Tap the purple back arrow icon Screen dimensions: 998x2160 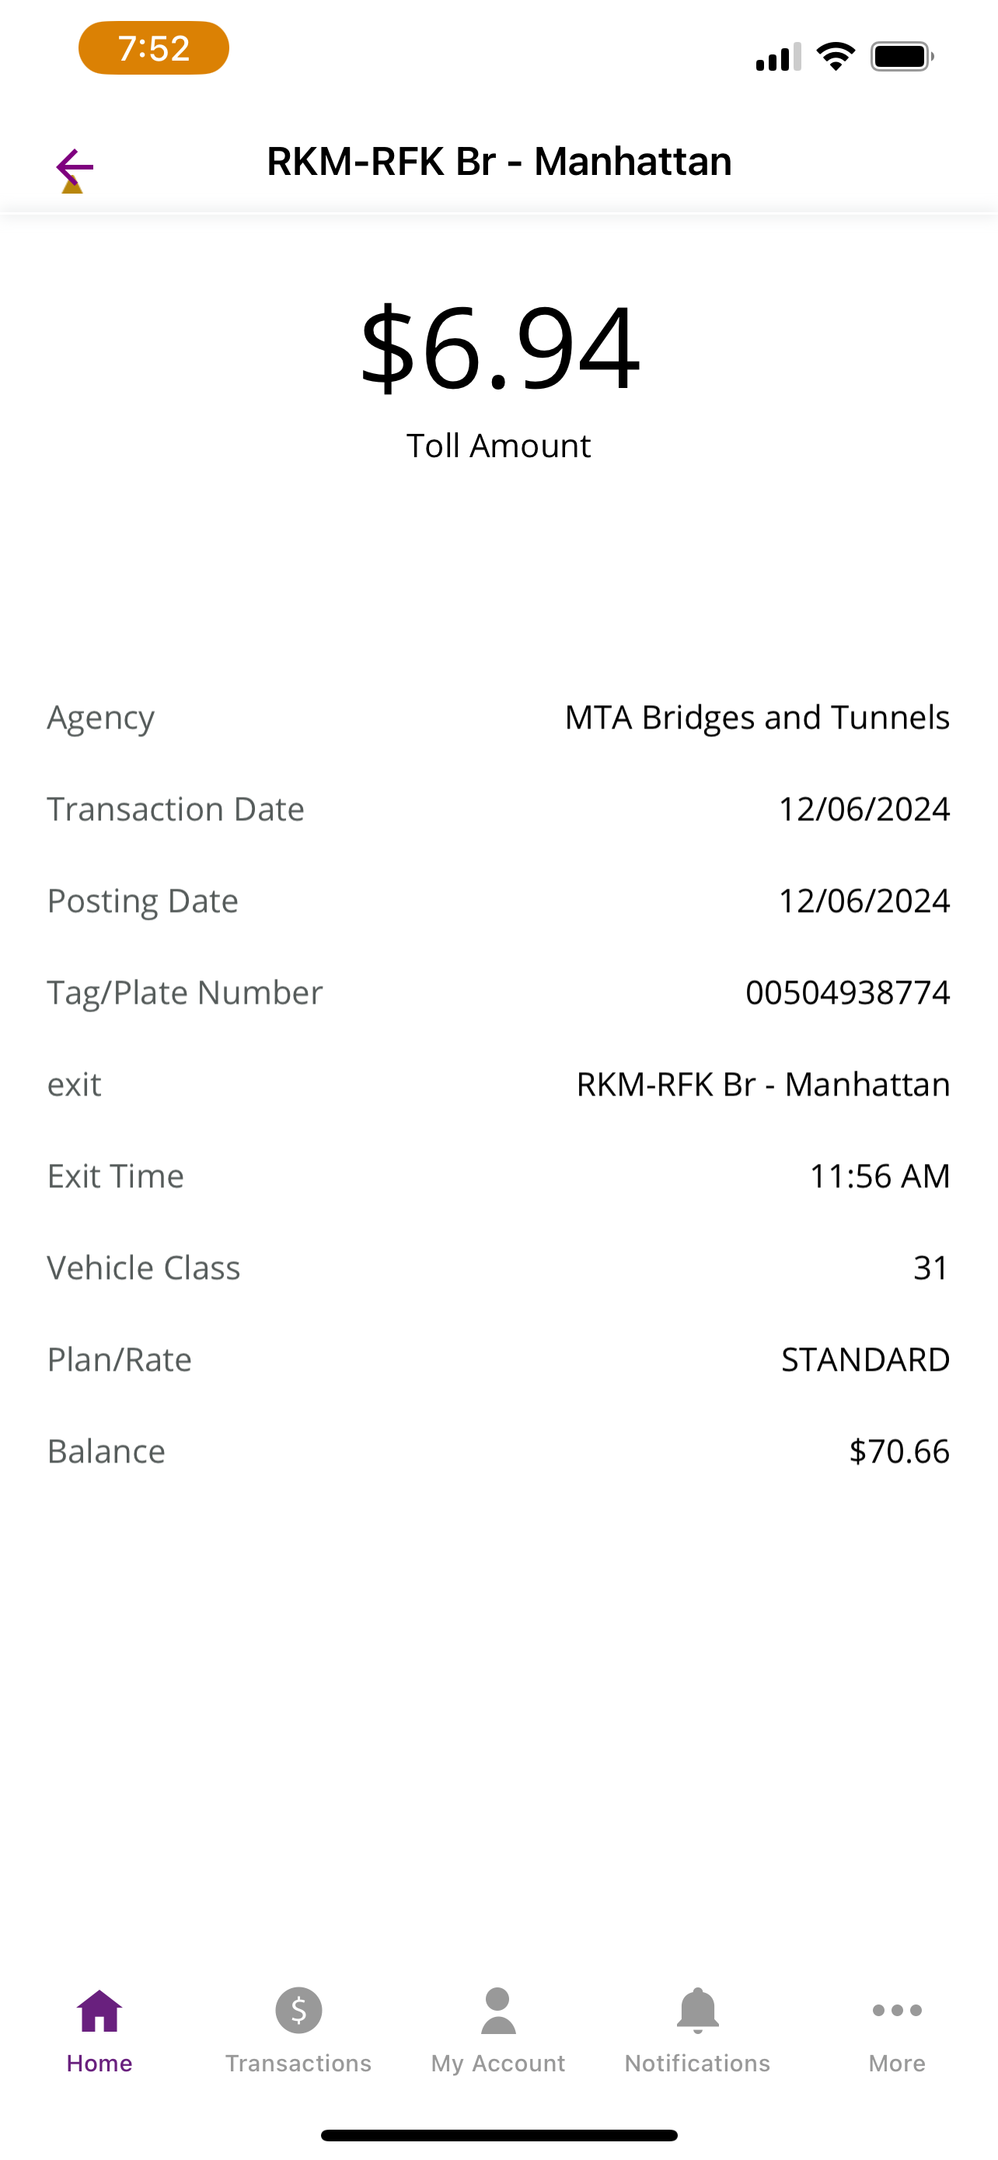pos(74,168)
